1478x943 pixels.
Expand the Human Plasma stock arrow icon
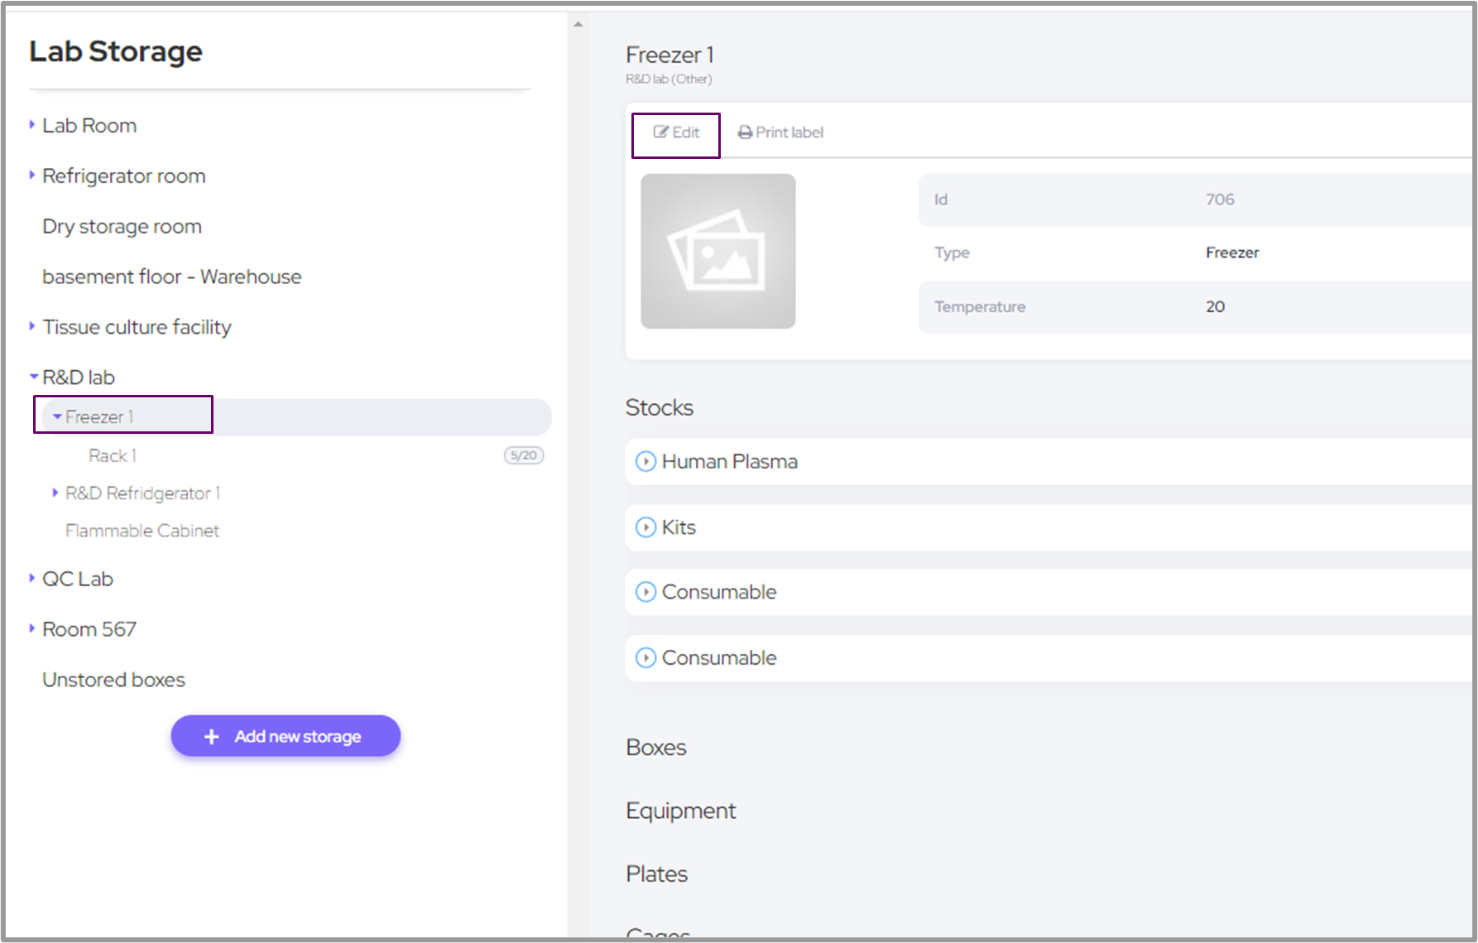645,461
